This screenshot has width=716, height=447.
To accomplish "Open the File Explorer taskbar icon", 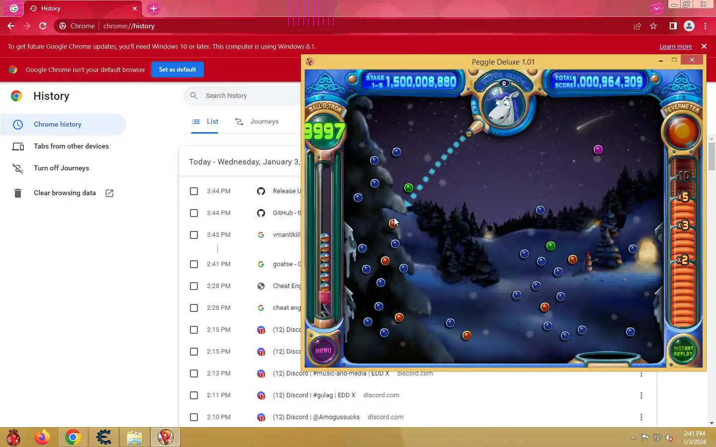I will point(134,438).
